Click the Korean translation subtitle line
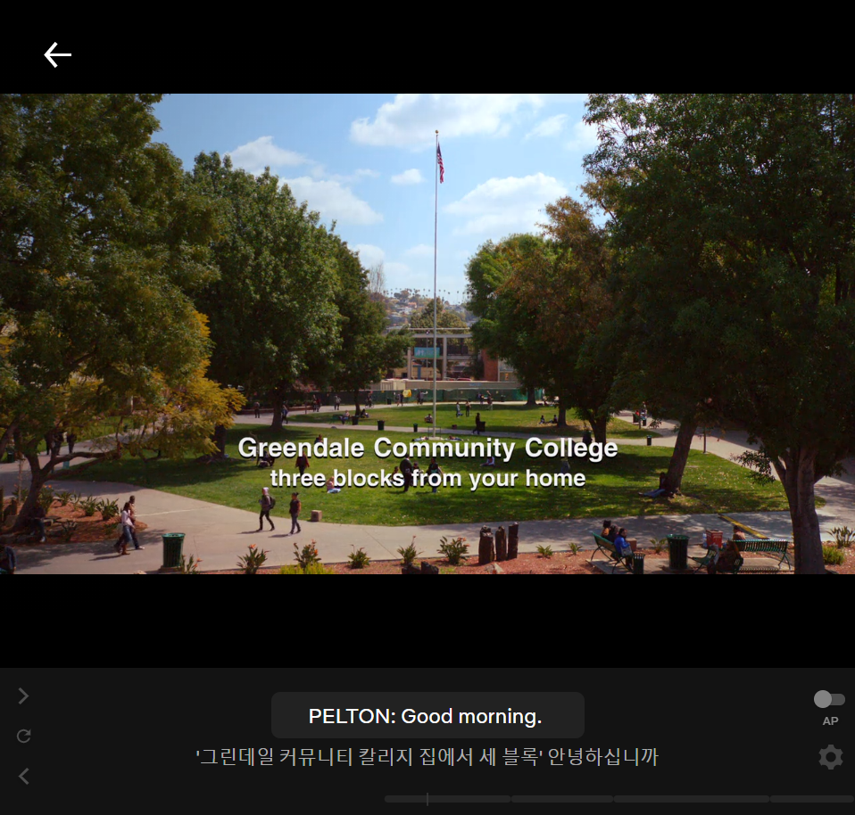Viewport: 855px width, 815px height. click(427, 757)
